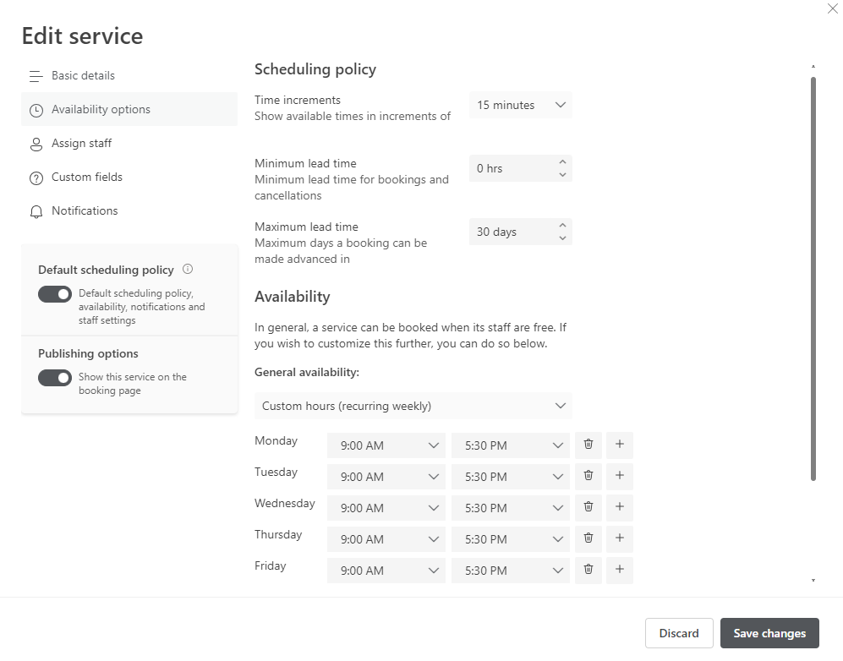Image resolution: width=843 pixels, height=661 pixels.
Task: Remove Wednesday's hours with trash icon
Action: pos(588,507)
